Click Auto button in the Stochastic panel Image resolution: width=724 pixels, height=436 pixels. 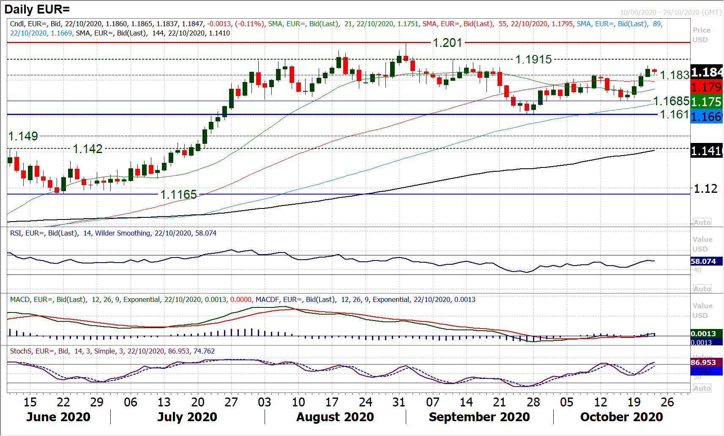click(702, 388)
